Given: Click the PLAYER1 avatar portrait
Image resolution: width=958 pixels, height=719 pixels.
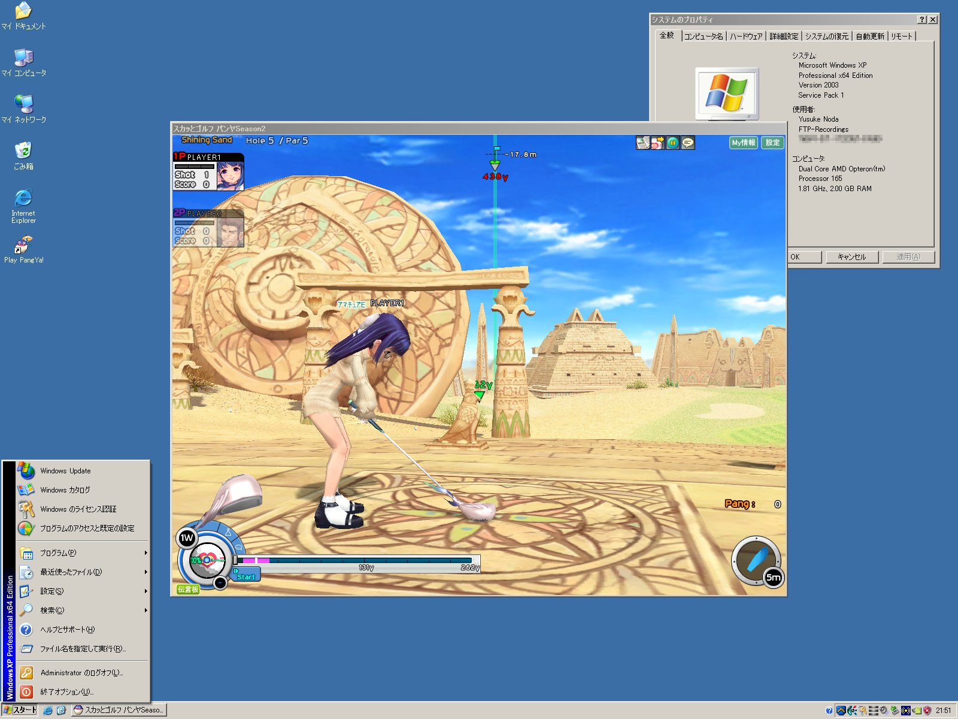Looking at the screenshot, I should [x=229, y=176].
